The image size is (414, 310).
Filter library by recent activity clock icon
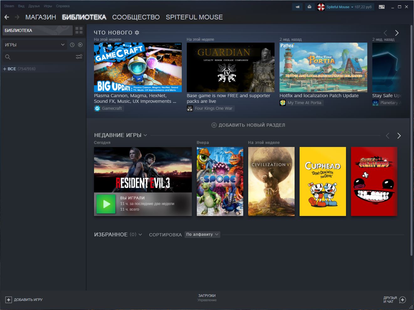pos(72,45)
